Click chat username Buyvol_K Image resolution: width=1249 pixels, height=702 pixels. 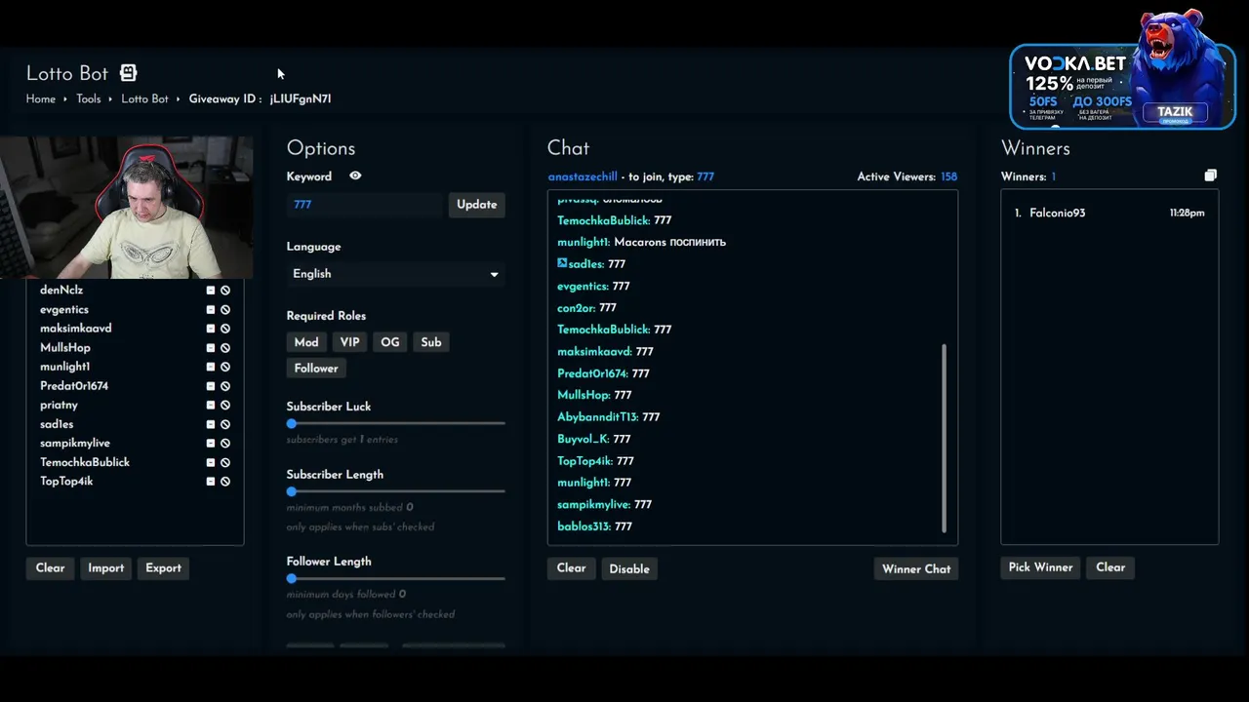click(x=583, y=439)
